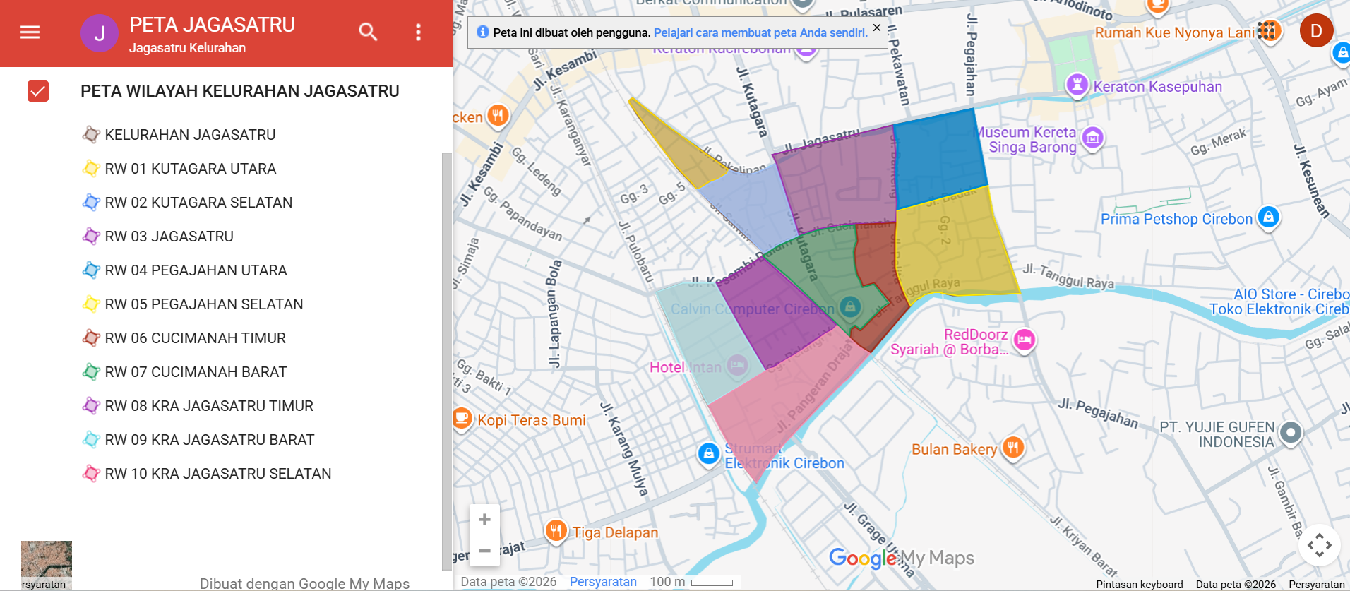Viewport: 1350px width, 591px height.
Task: Click the map pan control icon
Action: [x=1319, y=545]
